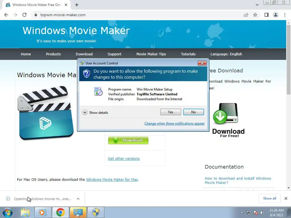This screenshot has width=291, height=218.
Task: Click the network tray icon
Action: pos(248,213)
